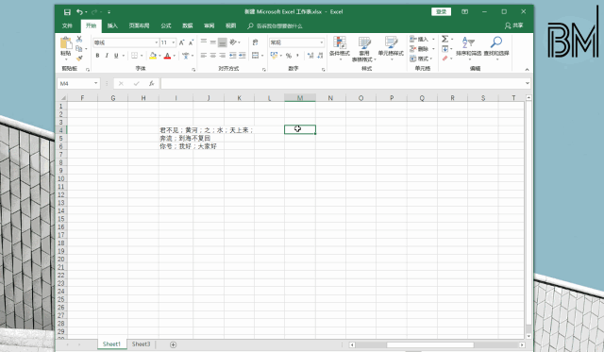Click the Insert Function fx icon
This screenshot has width=604, height=352.
pos(151,83)
